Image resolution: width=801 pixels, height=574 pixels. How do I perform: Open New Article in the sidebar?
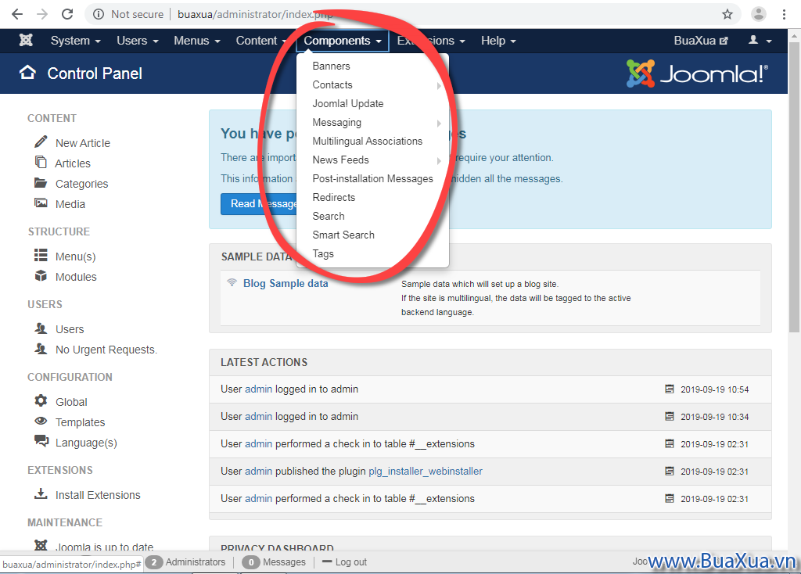coord(83,143)
